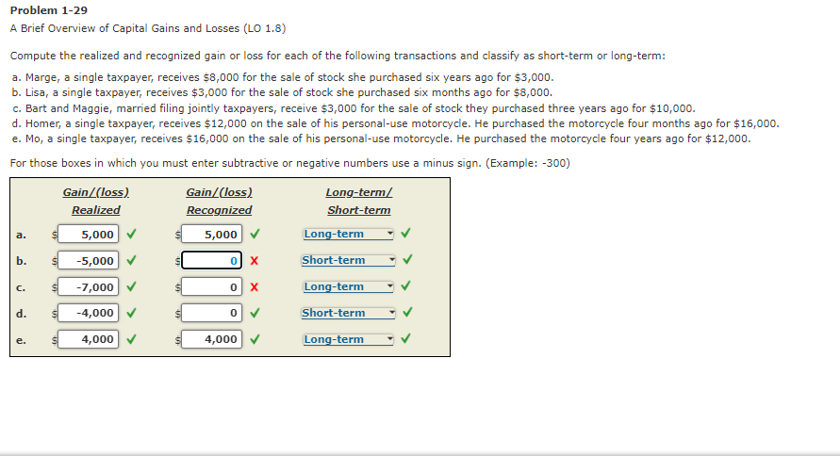Click the row a Recognized gain input field
This screenshot has height=456, width=840.
(x=211, y=235)
